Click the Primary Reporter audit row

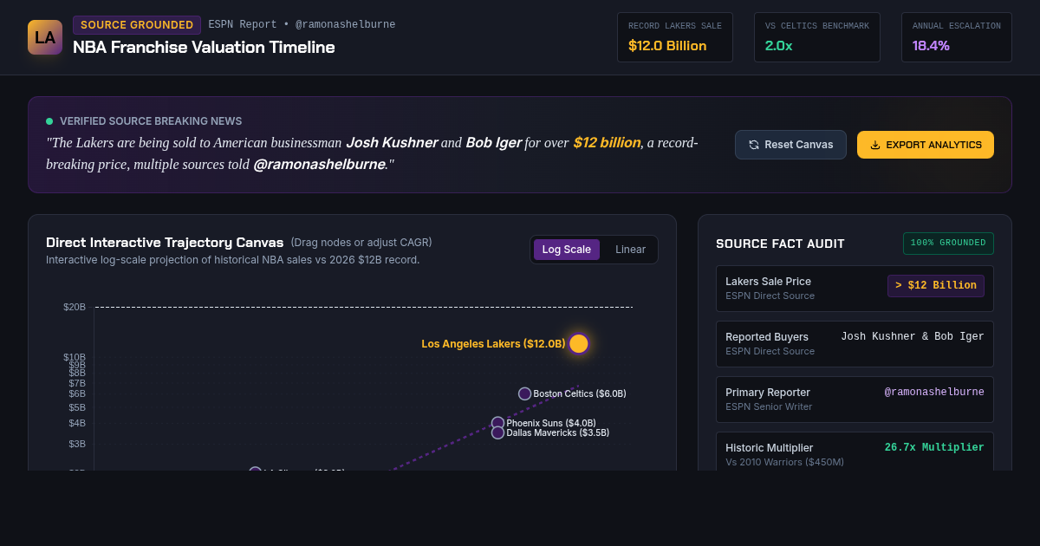pyautogui.click(x=855, y=400)
